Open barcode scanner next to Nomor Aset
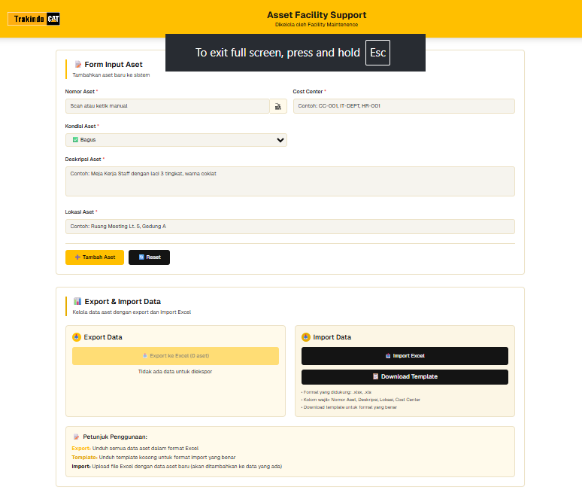The width and height of the screenshot is (582, 490). tap(278, 106)
